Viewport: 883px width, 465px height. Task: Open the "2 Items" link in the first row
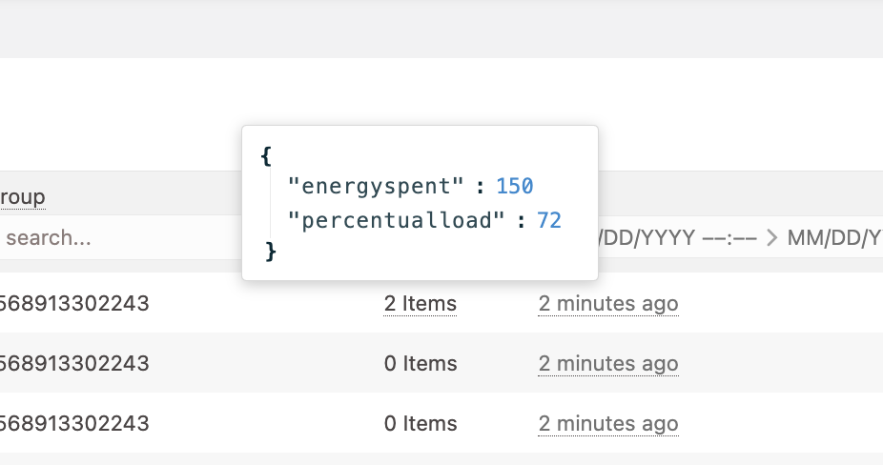tap(420, 304)
